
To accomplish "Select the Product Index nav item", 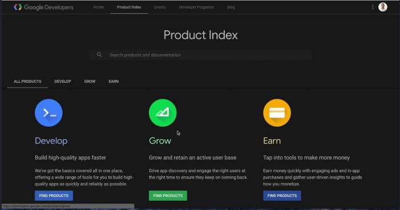I will pyautogui.click(x=129, y=7).
